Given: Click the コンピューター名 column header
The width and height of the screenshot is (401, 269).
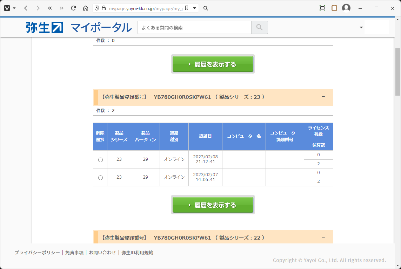Looking at the screenshot, I should pos(244,136).
